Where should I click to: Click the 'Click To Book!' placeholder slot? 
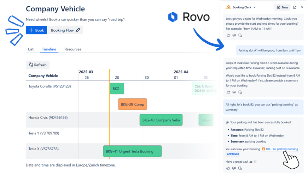[x=205, y=89]
